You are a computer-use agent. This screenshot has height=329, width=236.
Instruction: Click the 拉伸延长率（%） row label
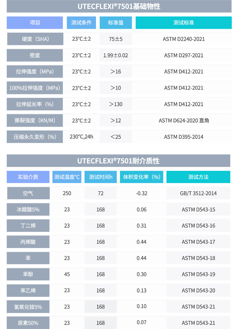click(35, 104)
